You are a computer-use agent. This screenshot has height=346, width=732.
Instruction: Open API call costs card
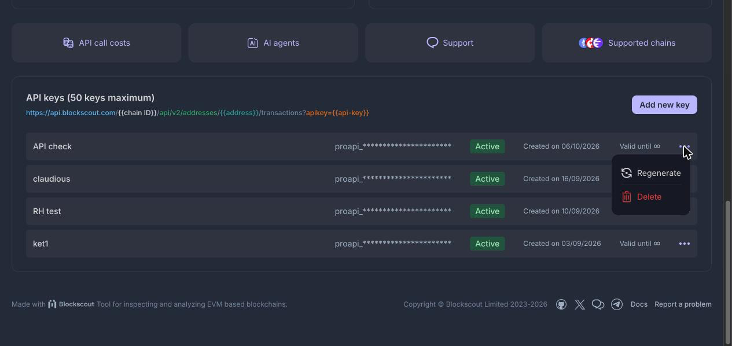point(97,43)
